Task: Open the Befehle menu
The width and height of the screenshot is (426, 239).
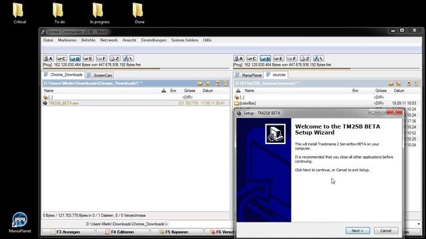Action: click(89, 40)
